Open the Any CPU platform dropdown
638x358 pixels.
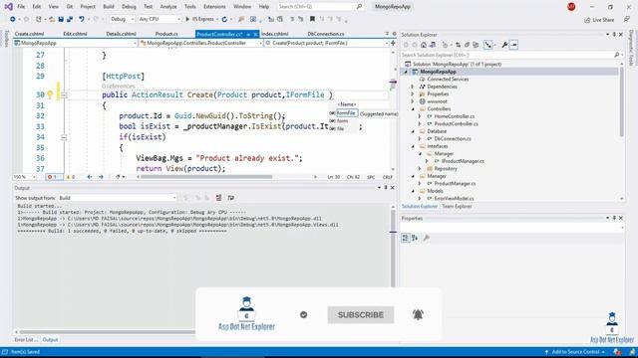(159, 19)
